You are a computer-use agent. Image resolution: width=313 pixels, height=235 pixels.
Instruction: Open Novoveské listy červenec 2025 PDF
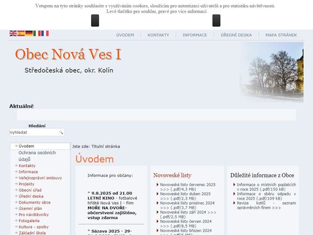pyautogui.click(x=188, y=187)
